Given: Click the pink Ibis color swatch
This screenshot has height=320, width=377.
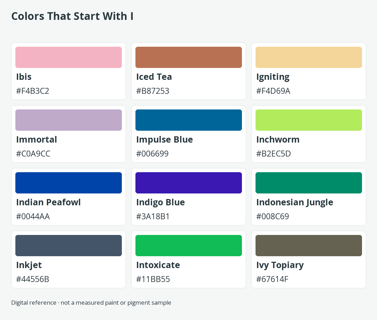Looking at the screenshot, I should (x=68, y=58).
